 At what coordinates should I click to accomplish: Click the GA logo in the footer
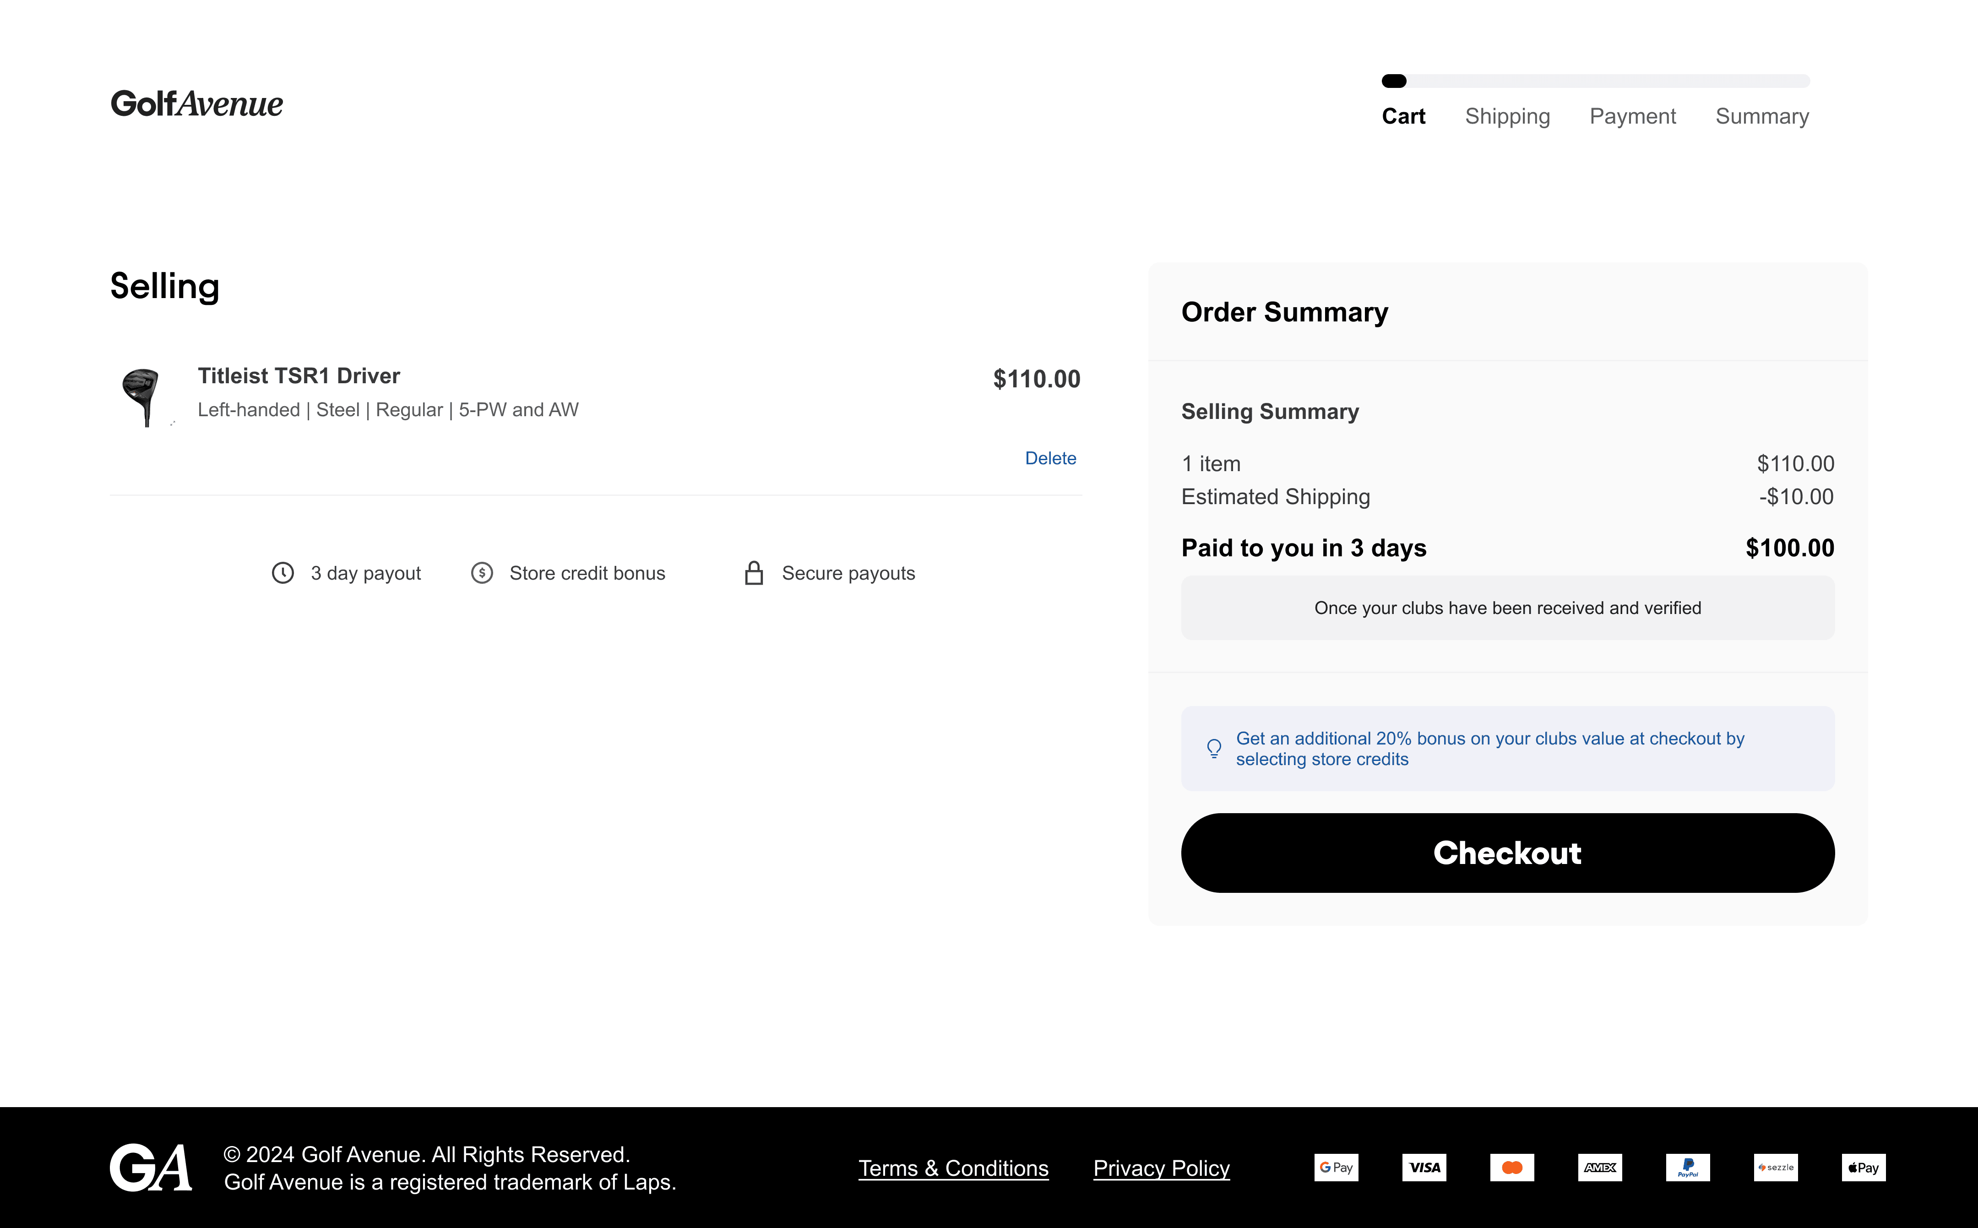[151, 1168]
